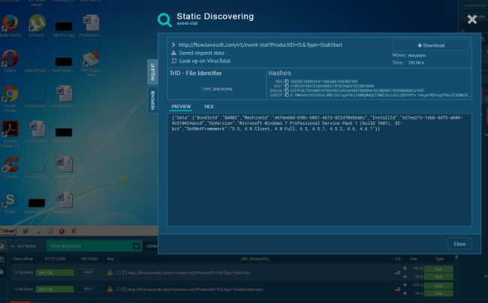The width and height of the screenshot is (488, 303).
Task: Click the URL column header
Action: (x=255, y=259)
